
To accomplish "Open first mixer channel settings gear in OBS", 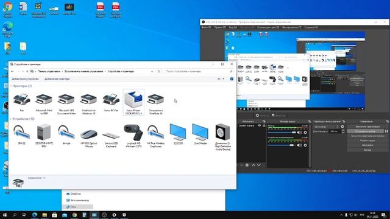I will tap(305, 133).
